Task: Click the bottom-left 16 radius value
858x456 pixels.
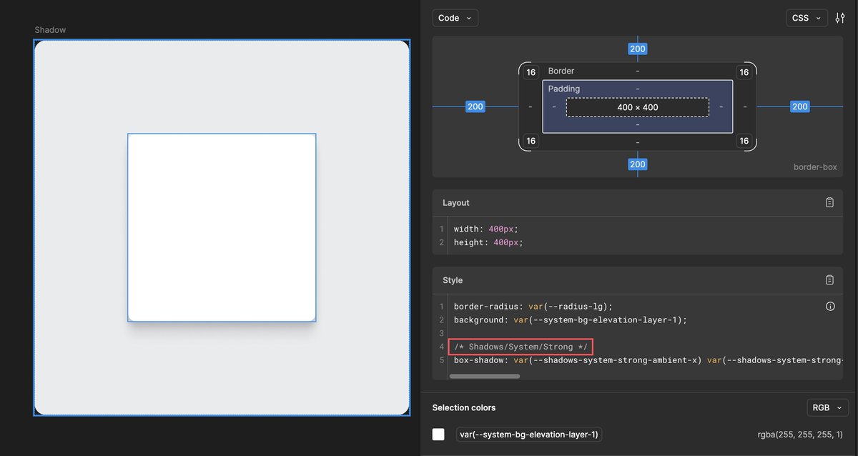Action: coord(531,141)
